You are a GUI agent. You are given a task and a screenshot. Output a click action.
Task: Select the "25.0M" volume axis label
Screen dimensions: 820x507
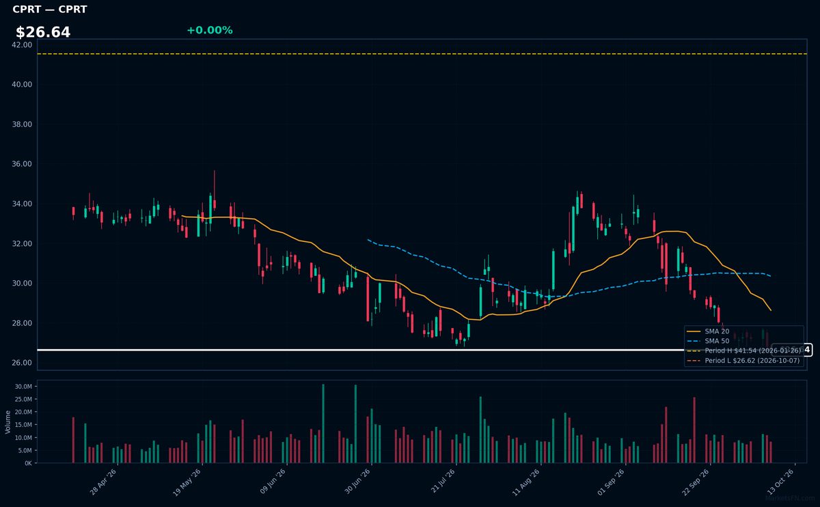pyautogui.click(x=23, y=399)
